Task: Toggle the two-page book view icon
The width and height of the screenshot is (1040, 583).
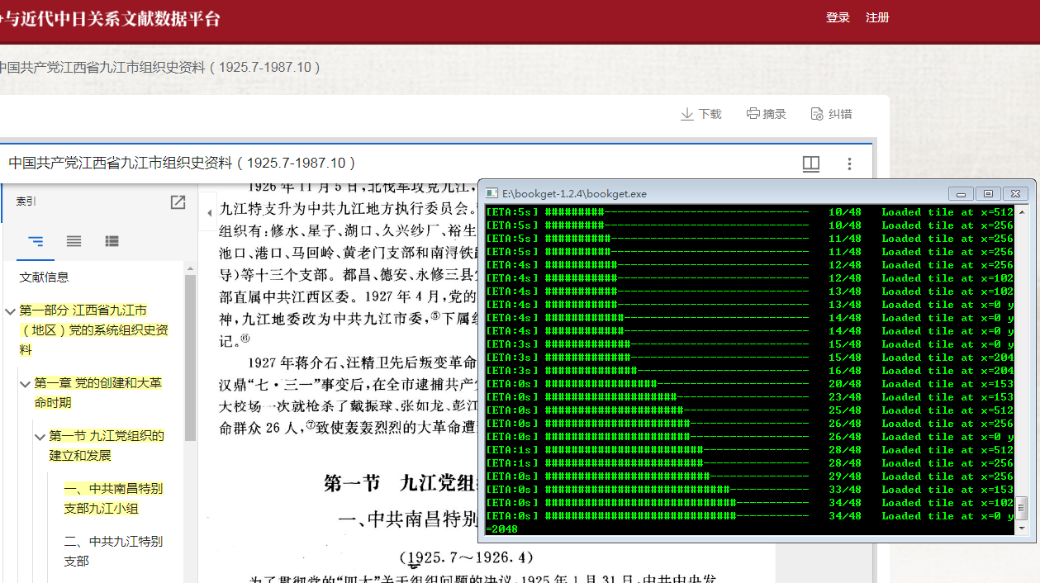Action: pyautogui.click(x=810, y=164)
